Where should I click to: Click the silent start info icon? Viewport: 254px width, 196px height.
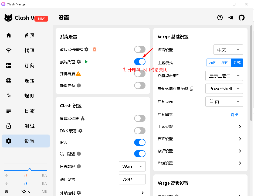click(79, 85)
